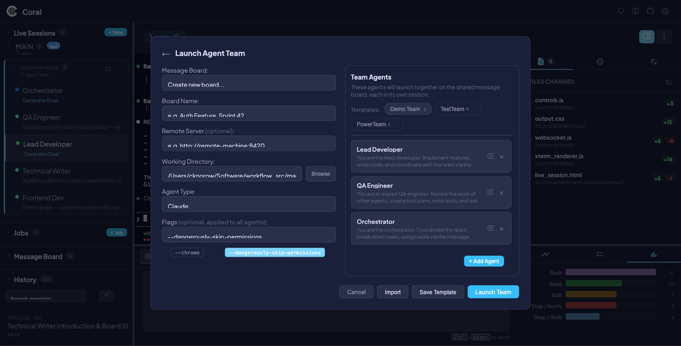Screen dimensions: 681x346
Task: Open the three-dot panel menu
Action: pos(664,36)
